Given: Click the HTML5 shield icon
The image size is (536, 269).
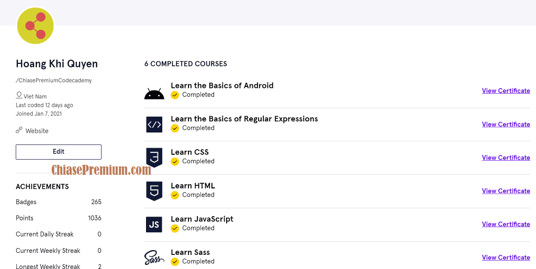Looking at the screenshot, I should (x=154, y=191).
